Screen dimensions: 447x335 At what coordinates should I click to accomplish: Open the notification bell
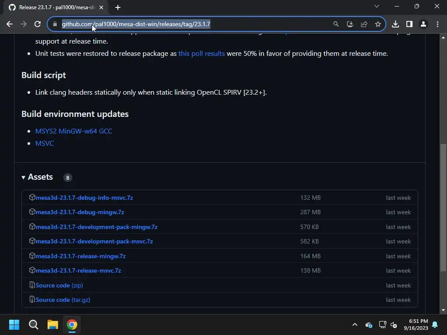(x=435, y=325)
